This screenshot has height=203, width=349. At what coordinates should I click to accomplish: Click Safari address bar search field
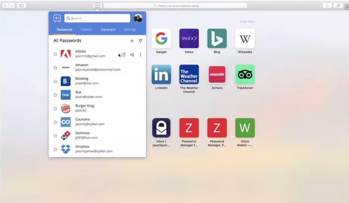click(175, 5)
